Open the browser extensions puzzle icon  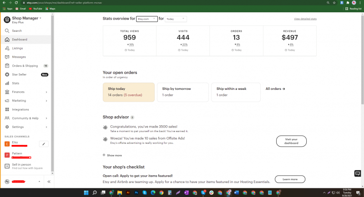pos(348,3)
